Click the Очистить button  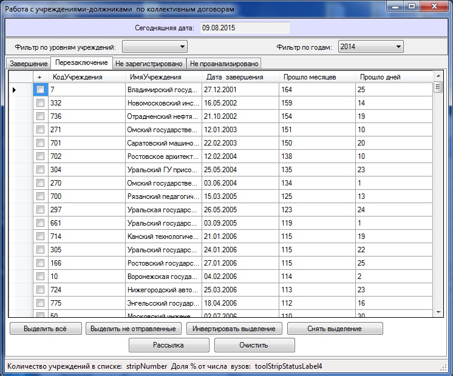[254, 345]
